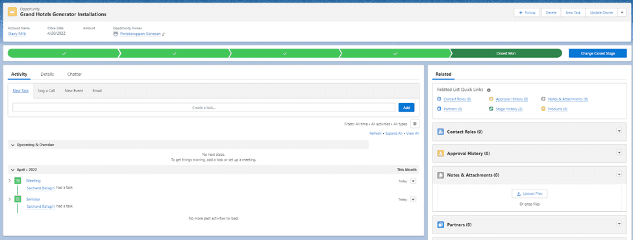Click the Closed Won stage in path
633x240 pixels.
tap(506, 53)
